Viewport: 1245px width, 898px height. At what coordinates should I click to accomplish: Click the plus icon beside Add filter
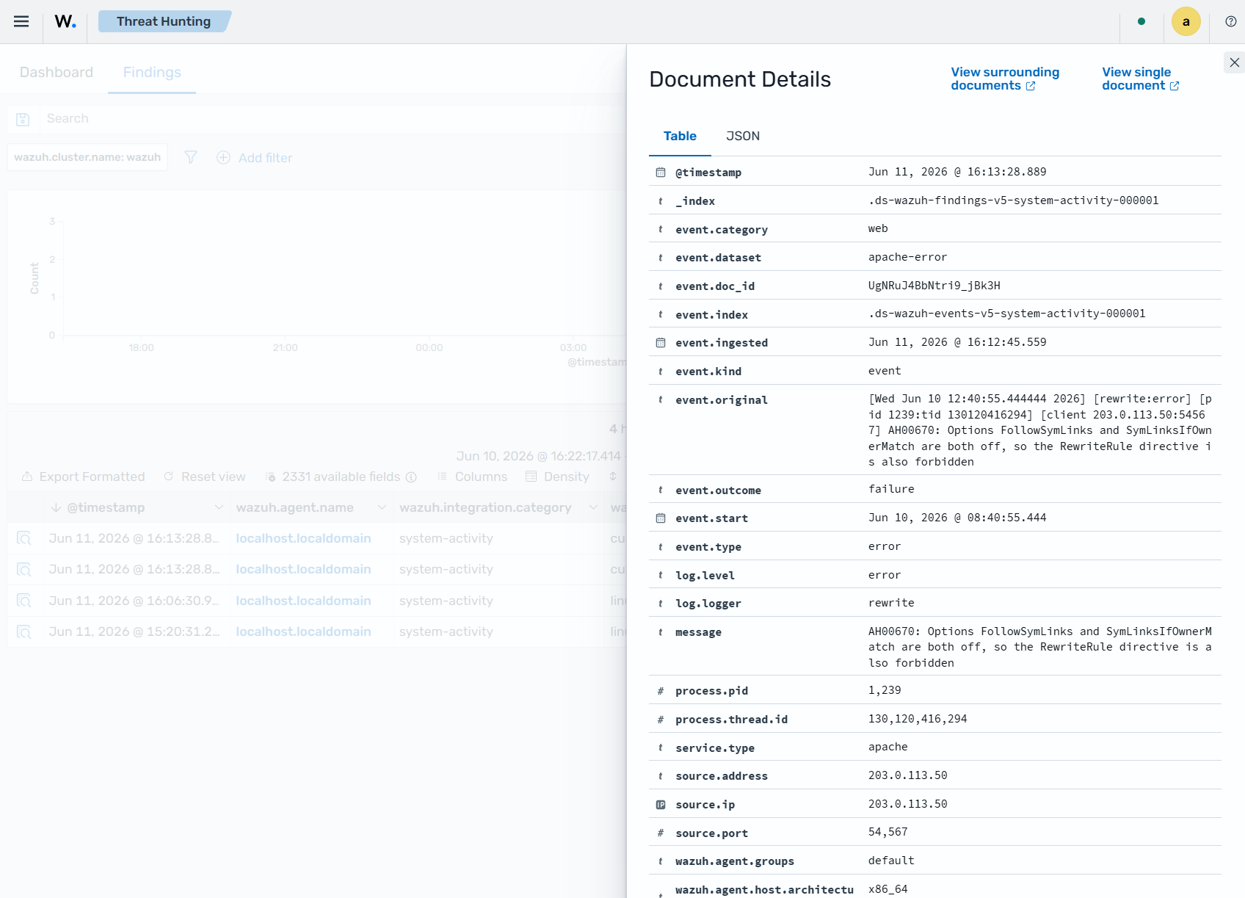(223, 157)
